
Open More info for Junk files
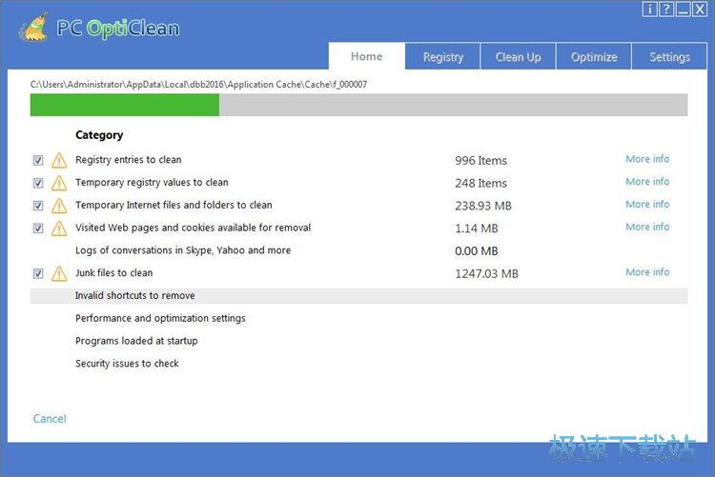tap(647, 272)
